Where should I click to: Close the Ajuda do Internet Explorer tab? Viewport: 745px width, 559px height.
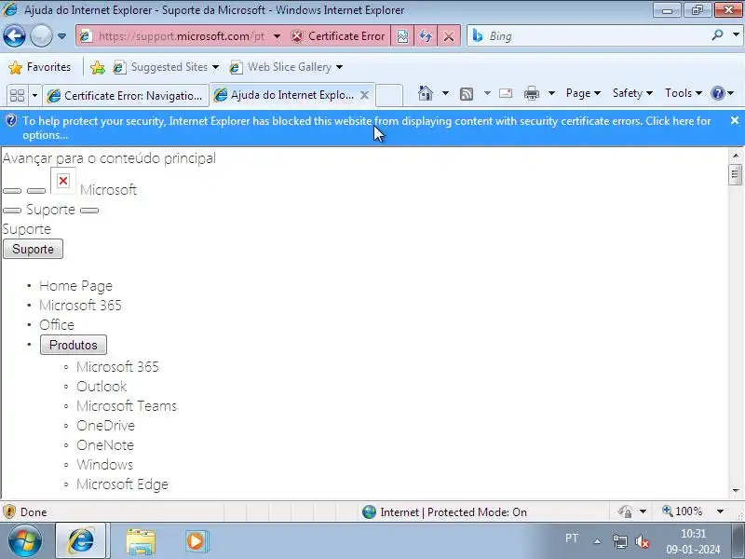(364, 95)
